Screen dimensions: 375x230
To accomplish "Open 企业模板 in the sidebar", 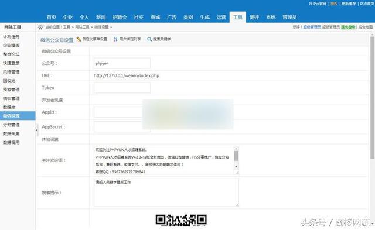I will coord(11,46).
